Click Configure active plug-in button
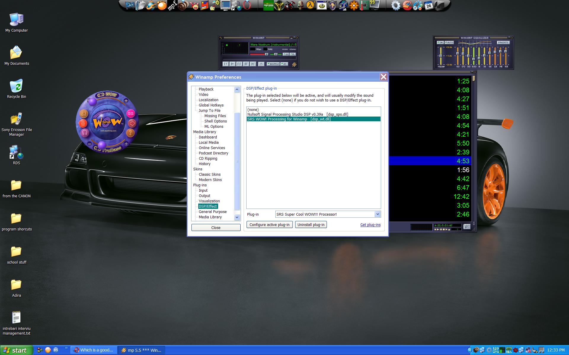The height and width of the screenshot is (355, 569). coord(269,225)
